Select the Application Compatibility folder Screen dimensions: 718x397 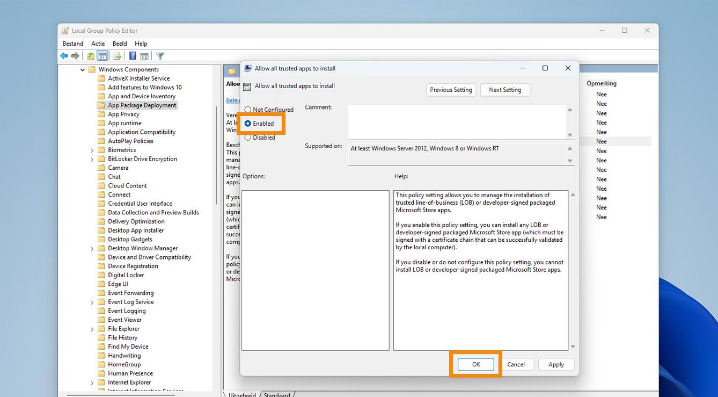click(142, 132)
